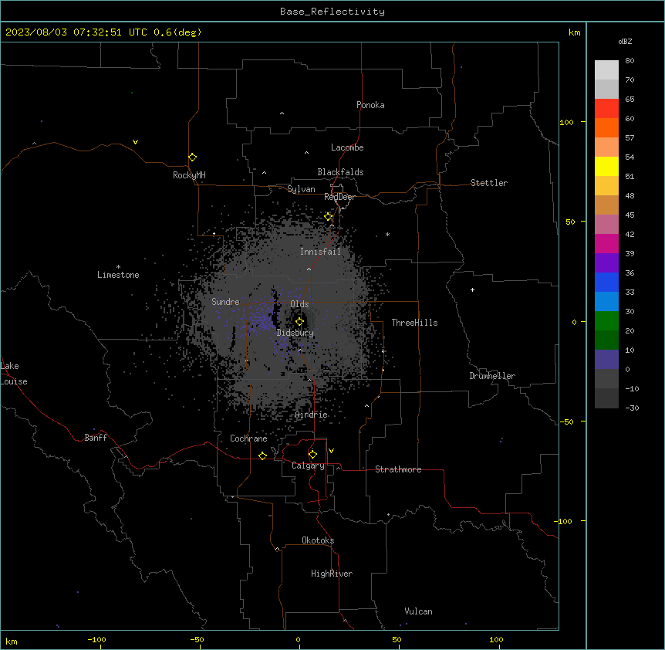
Task: Click the Airdrie map label
Action: coord(312,415)
